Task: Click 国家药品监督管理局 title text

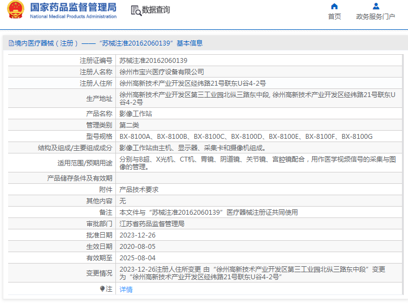Action: pyautogui.click(x=73, y=7)
